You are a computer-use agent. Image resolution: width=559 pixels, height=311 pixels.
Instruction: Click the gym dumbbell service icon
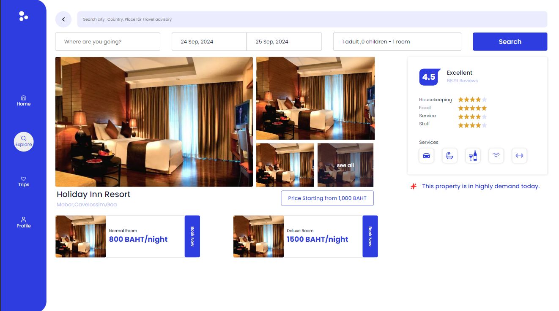[519, 156]
